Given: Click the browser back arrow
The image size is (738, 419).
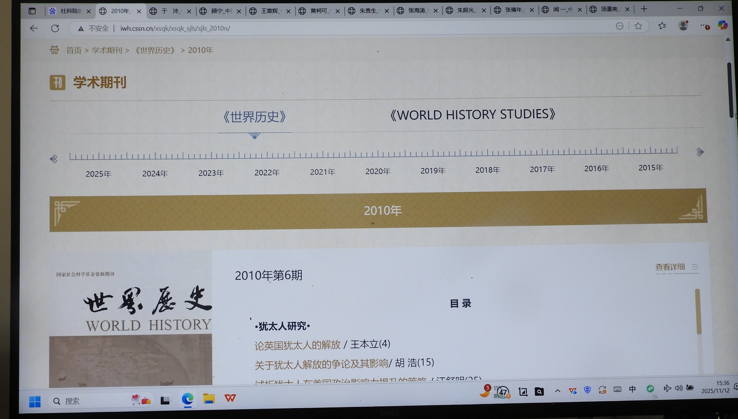Looking at the screenshot, I should (33, 28).
